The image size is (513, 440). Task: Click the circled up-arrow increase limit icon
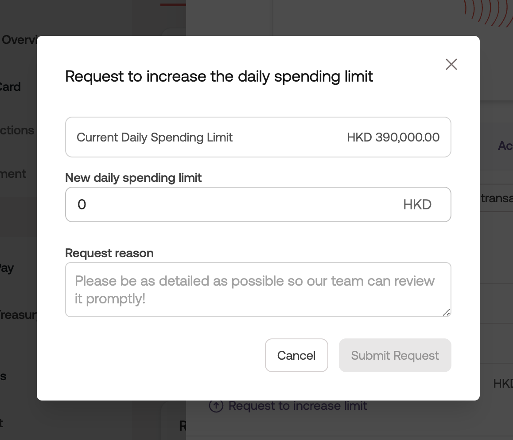[216, 406]
